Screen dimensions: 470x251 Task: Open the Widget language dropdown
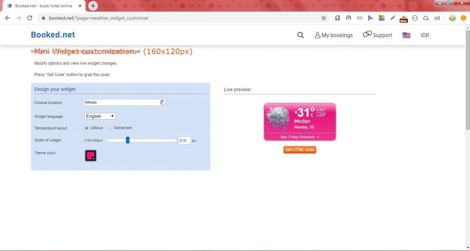(100, 116)
